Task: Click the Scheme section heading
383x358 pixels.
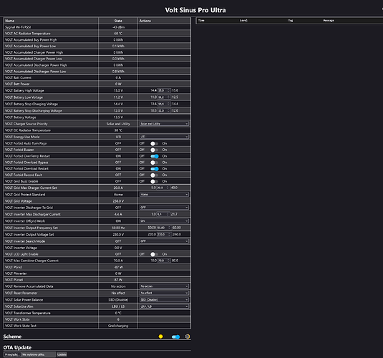Action: pos(12,337)
